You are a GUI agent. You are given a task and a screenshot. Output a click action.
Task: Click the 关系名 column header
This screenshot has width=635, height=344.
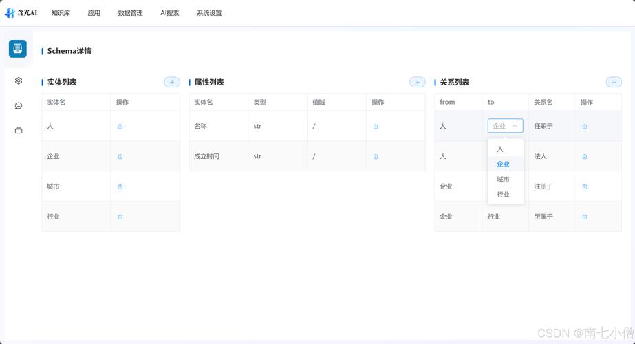click(543, 102)
